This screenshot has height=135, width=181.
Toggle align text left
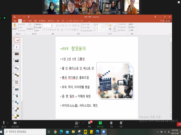pyautogui.click(x=66, y=30)
